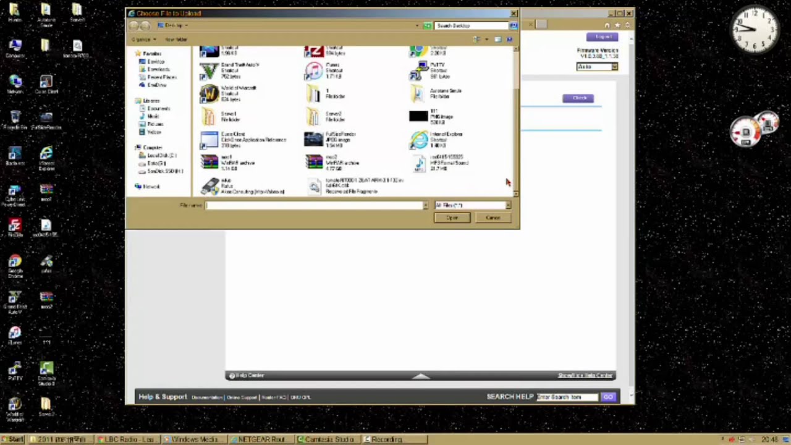Select the JPEG car image thumbnail
The image size is (791, 445).
[331, 140]
